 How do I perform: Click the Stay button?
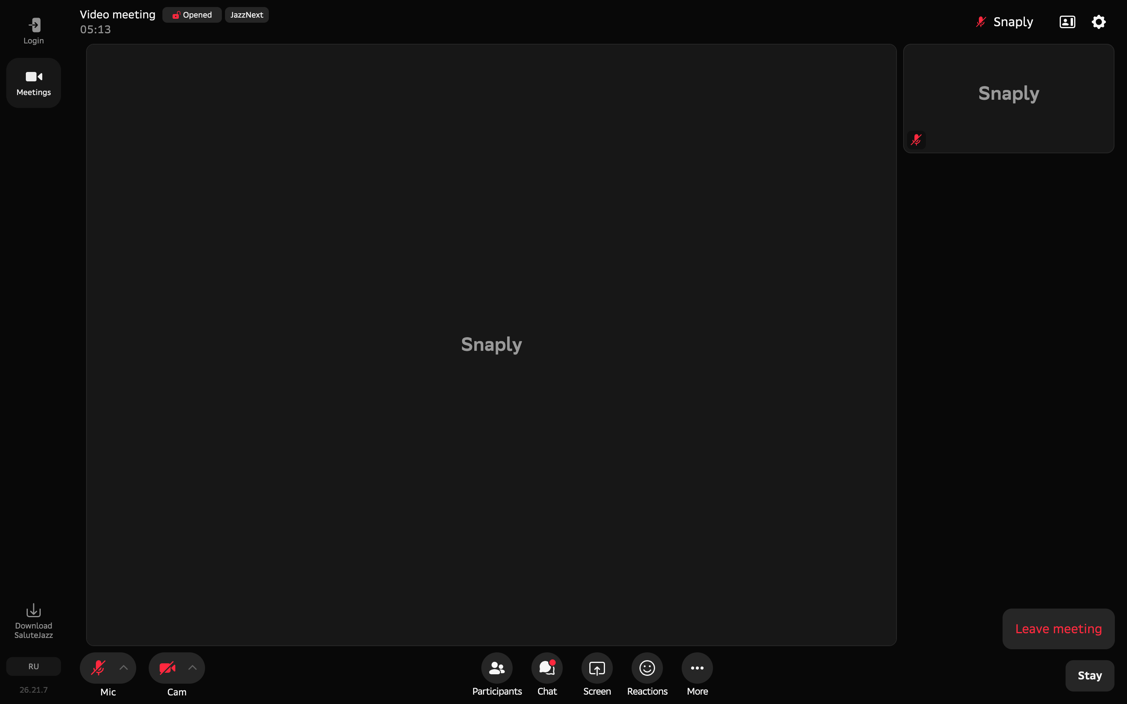1090,675
